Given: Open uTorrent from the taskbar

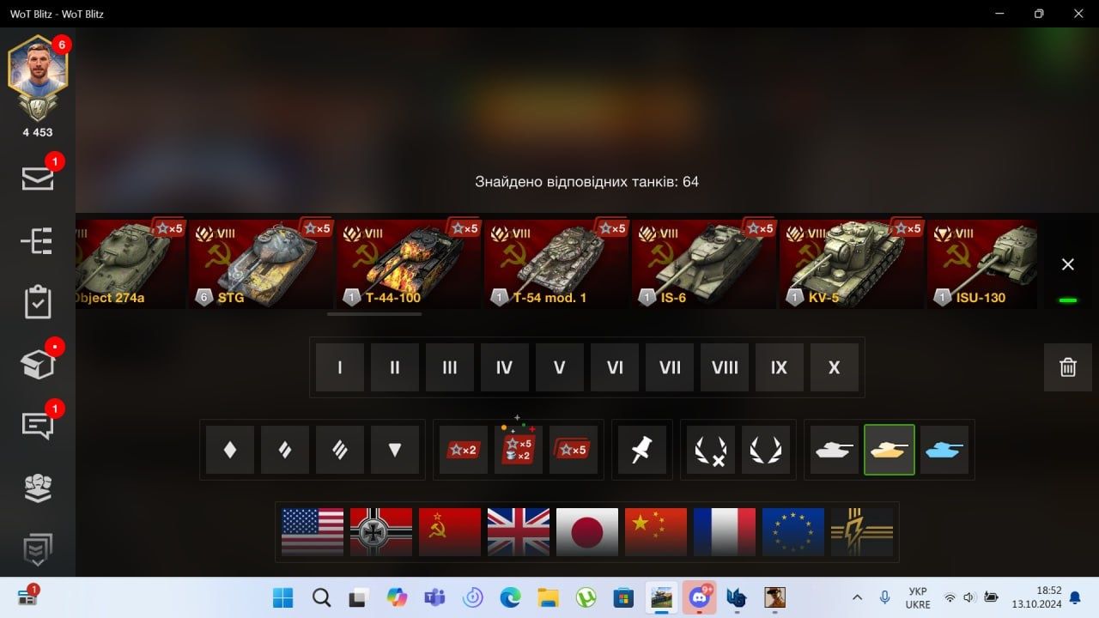Looking at the screenshot, I should coord(586,597).
